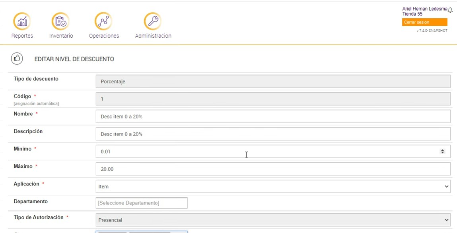Click the thumbs-up icon beside the page title
The height and width of the screenshot is (233, 457).
pos(17,59)
